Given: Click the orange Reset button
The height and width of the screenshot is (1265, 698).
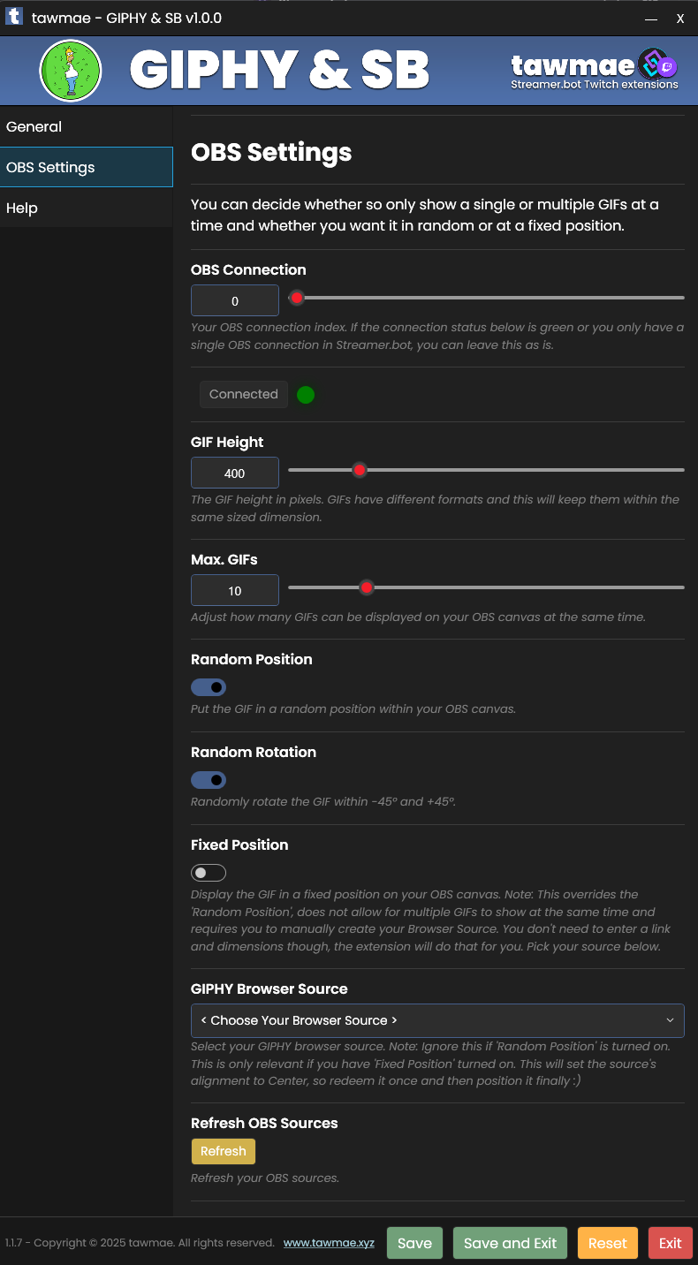Looking at the screenshot, I should (x=608, y=1243).
